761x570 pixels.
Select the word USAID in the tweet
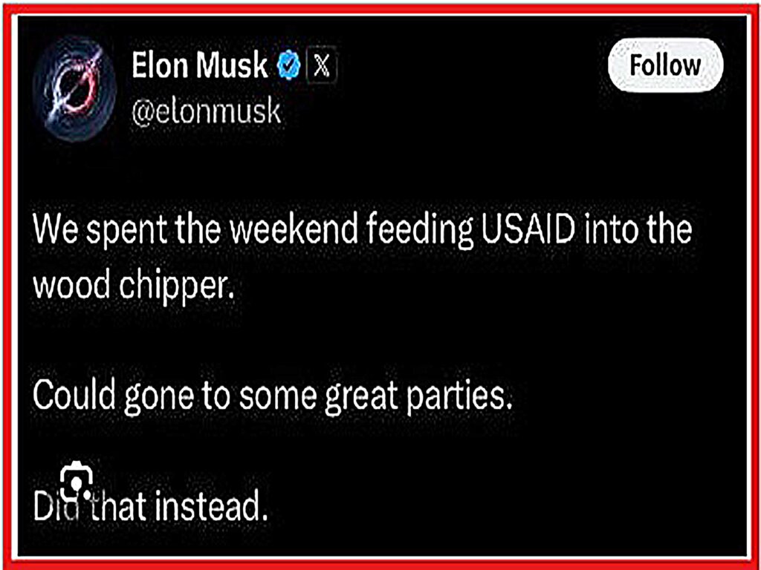(528, 229)
